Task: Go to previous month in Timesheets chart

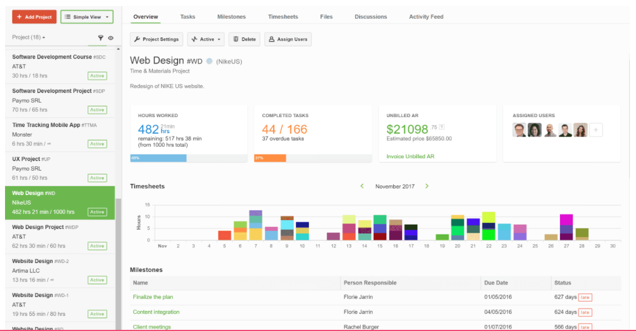Action: (x=362, y=186)
